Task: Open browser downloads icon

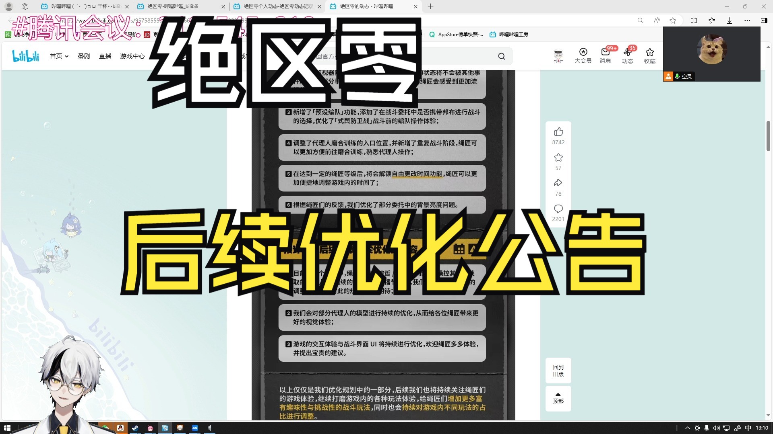Action: pos(730,20)
